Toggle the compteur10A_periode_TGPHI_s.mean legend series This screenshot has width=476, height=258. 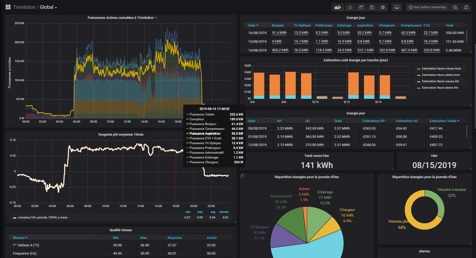(x=42, y=217)
